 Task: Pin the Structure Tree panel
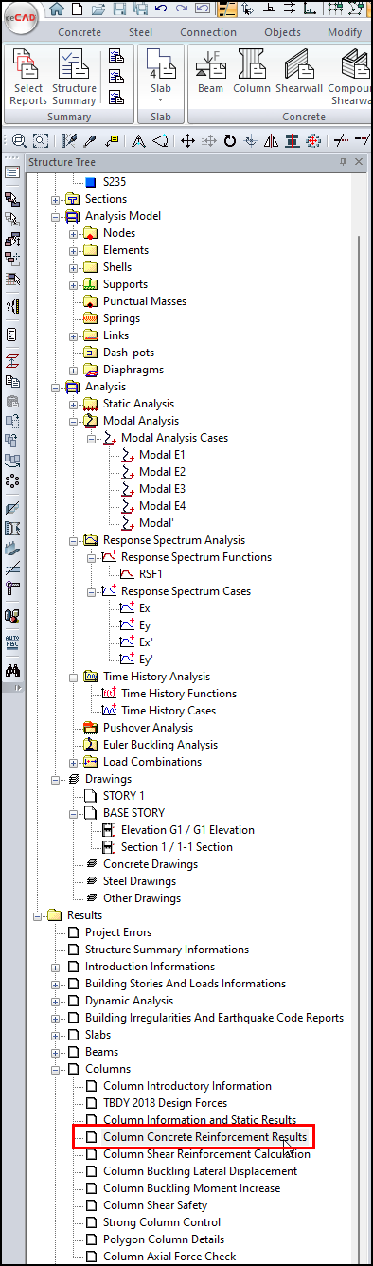[x=344, y=162]
